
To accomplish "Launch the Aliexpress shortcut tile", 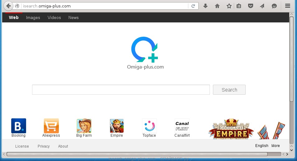I will click(51, 126).
